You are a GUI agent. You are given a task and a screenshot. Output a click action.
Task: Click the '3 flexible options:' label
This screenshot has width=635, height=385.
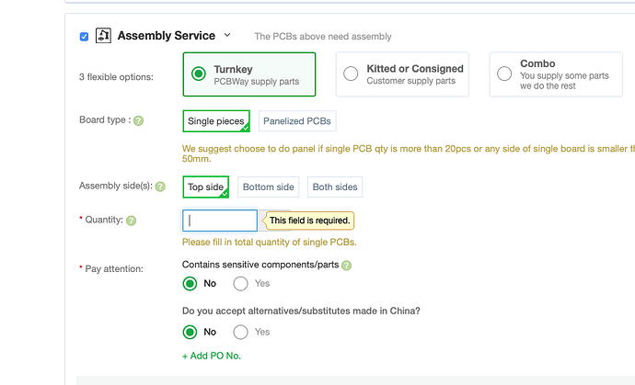click(x=116, y=77)
